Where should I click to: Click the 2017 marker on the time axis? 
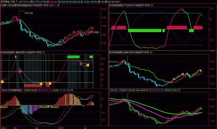click(61, 128)
